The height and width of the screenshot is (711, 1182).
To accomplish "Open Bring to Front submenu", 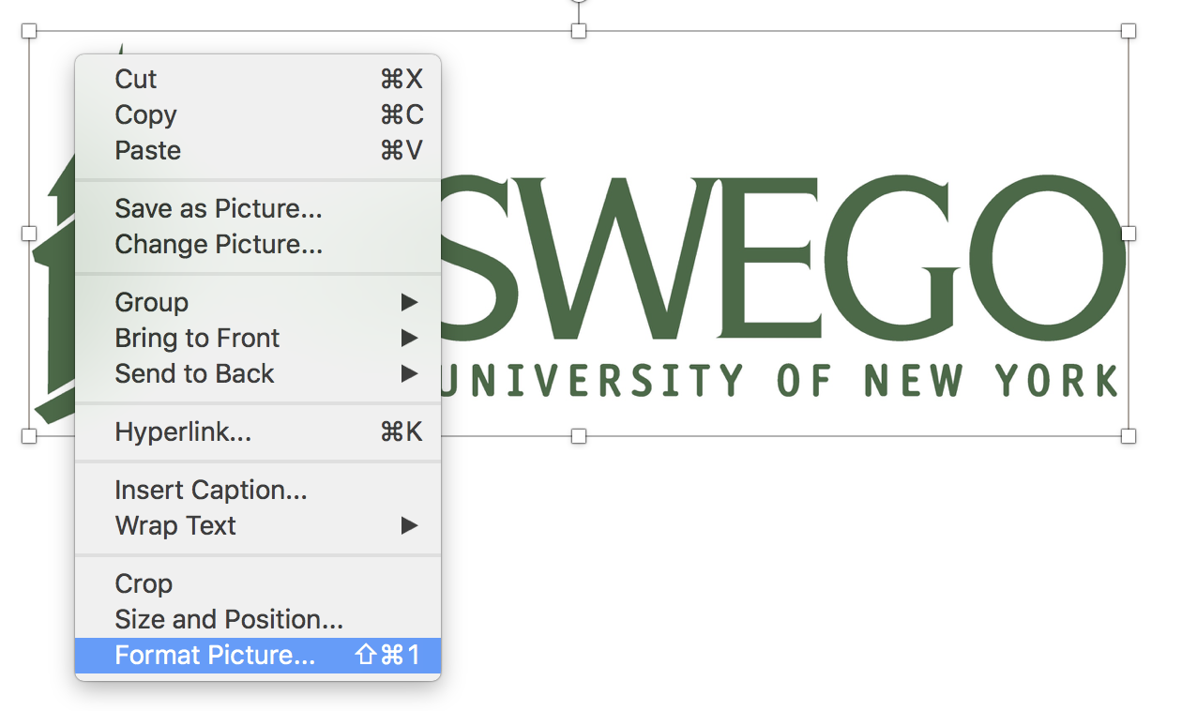I will pos(258,338).
